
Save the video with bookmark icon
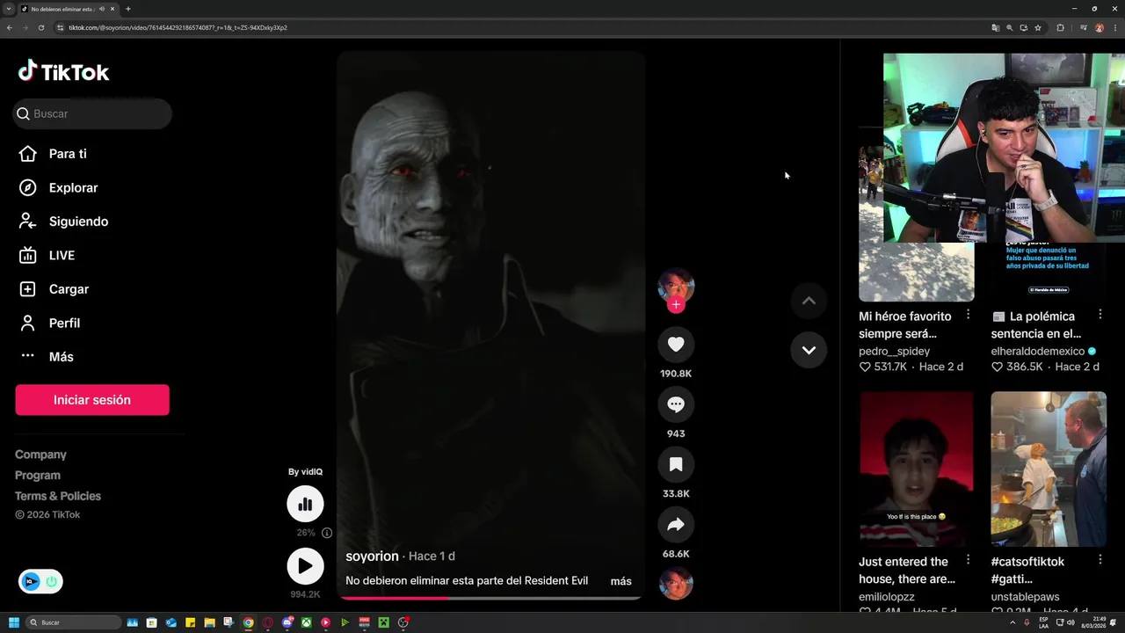click(x=676, y=464)
